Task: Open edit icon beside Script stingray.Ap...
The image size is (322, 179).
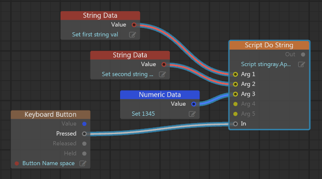Action: pos(302,65)
